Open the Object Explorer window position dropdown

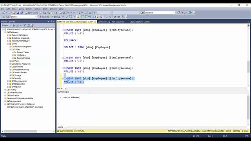click(49, 22)
